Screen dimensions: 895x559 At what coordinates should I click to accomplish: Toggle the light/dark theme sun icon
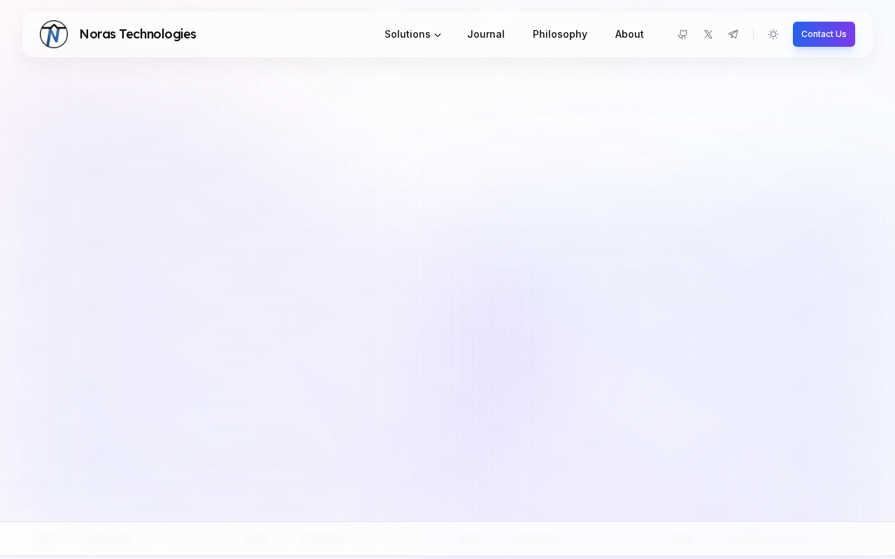pos(773,34)
